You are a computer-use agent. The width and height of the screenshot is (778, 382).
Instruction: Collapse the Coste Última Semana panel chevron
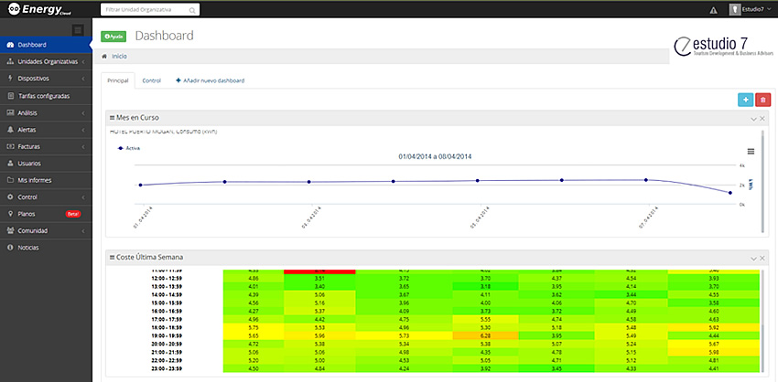point(753,258)
